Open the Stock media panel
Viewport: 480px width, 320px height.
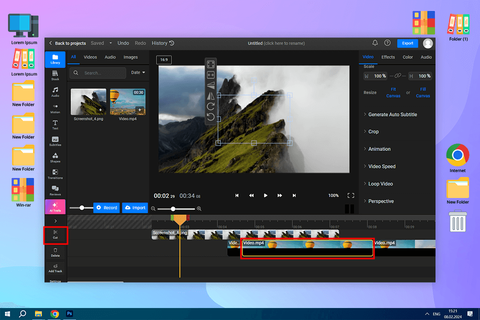pos(55,75)
